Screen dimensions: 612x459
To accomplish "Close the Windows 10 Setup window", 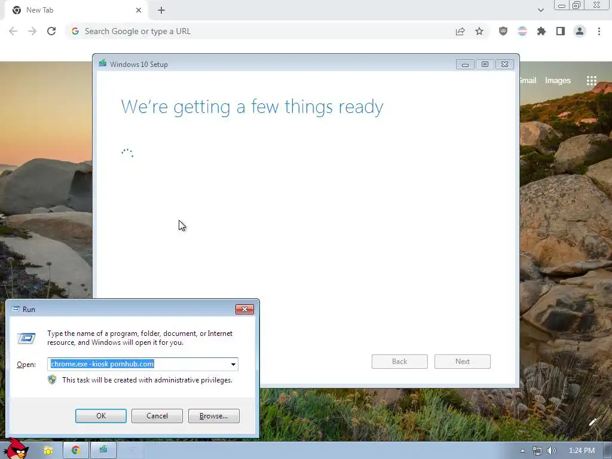I will 504,65.
